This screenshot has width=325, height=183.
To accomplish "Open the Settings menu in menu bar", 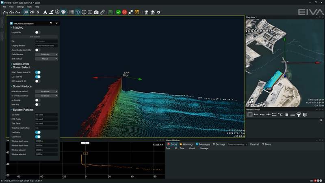I will (20, 7).
